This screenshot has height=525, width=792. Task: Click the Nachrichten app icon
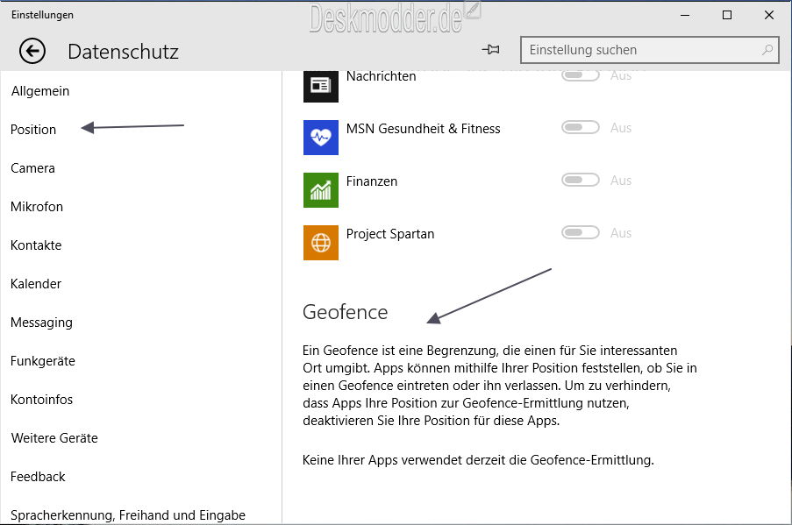(x=320, y=84)
